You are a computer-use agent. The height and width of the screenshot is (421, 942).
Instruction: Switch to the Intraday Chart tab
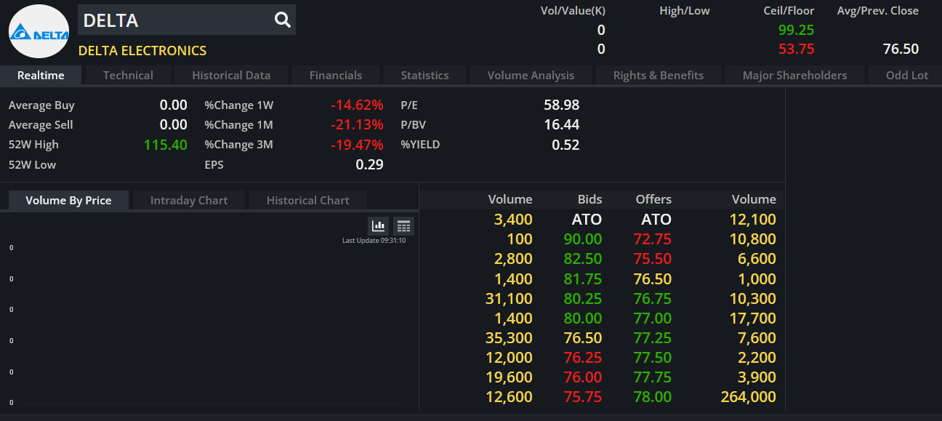tap(189, 200)
